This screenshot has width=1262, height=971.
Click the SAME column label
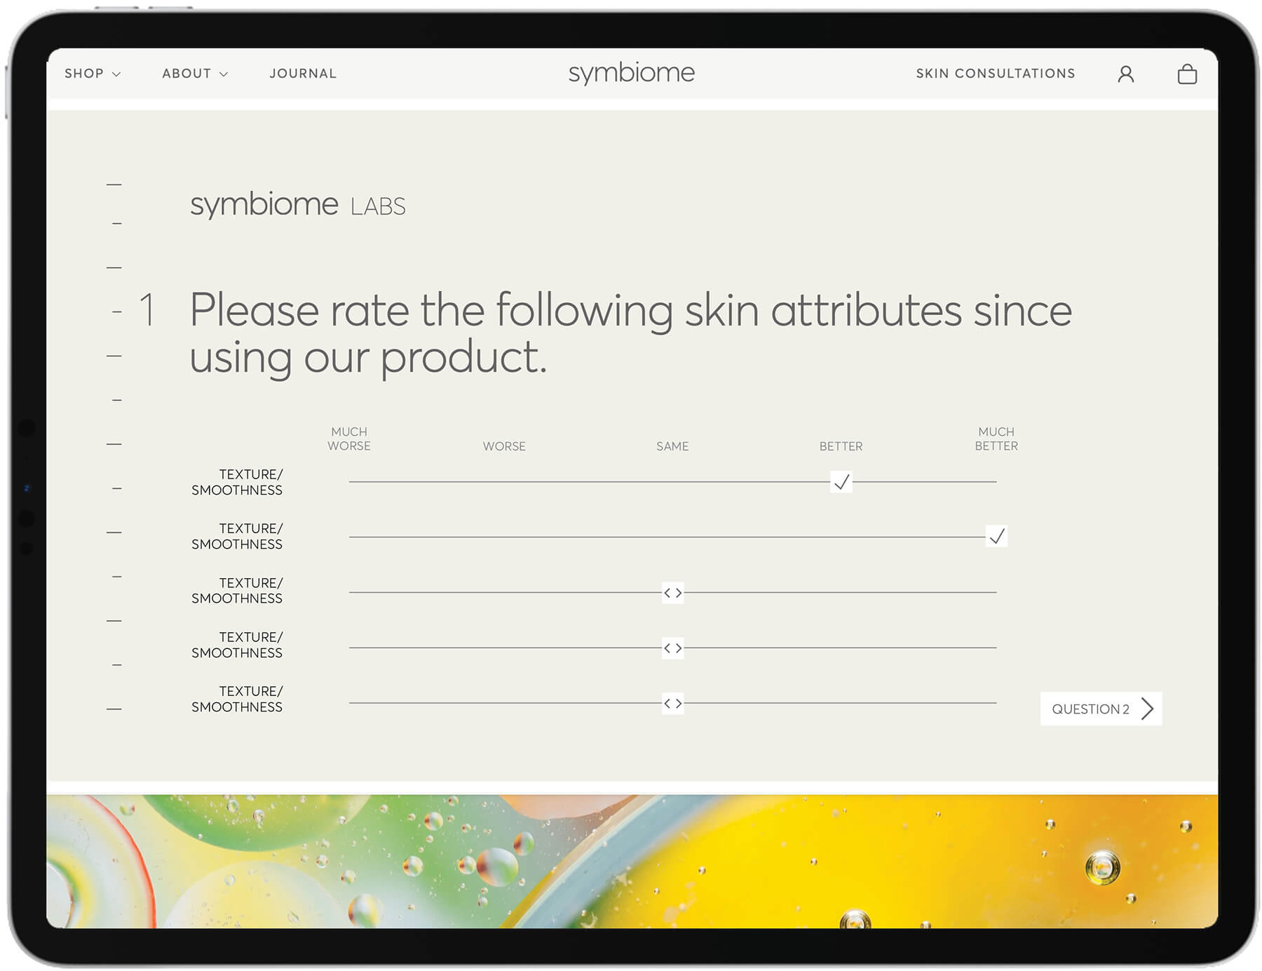pyautogui.click(x=672, y=446)
